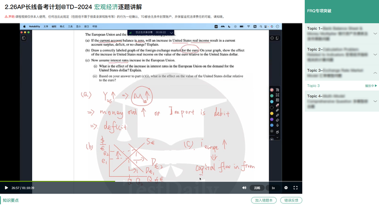Click the battery status icon
379x209 pixels.
(x=242, y=27)
